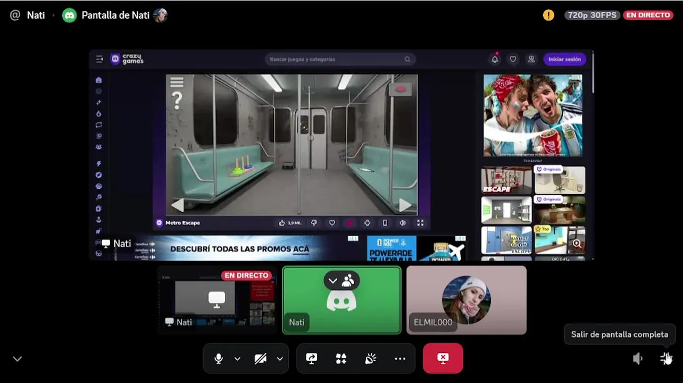The image size is (683, 383).
Task: Click the Pantalla de Nati title
Action: point(115,15)
